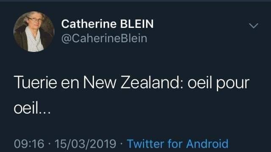Click the tweet text starting with Tuerie
This screenshot has height=152, width=271.
click(132, 96)
